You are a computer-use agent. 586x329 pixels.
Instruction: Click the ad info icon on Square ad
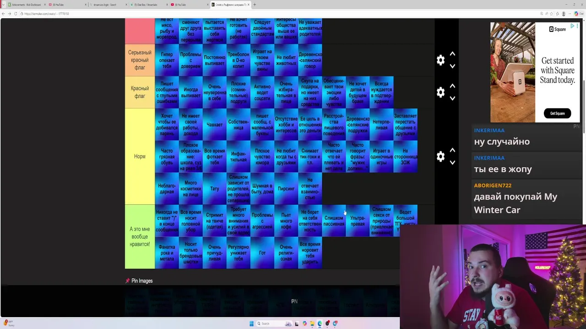[572, 26]
